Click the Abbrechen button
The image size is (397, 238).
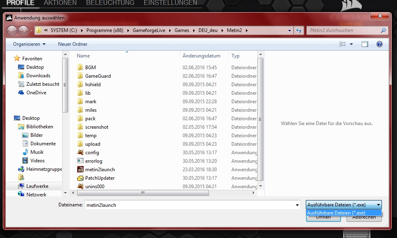[364, 219]
